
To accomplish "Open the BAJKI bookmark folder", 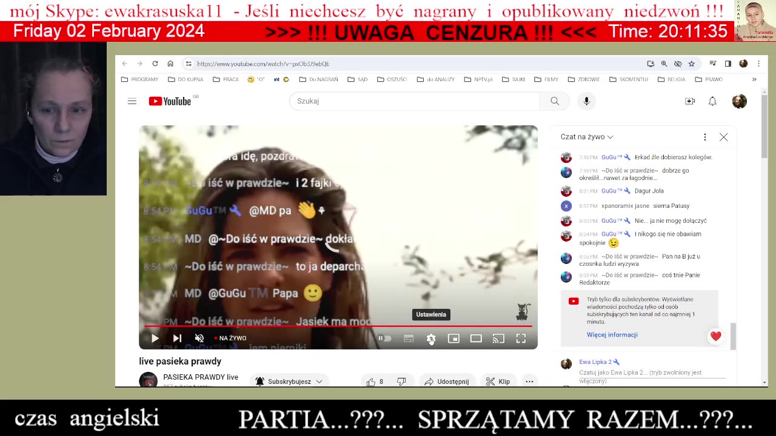I will pyautogui.click(x=513, y=79).
